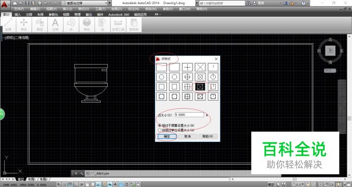Open the 文件(F) menu
The image size is (352, 187).
19,9
